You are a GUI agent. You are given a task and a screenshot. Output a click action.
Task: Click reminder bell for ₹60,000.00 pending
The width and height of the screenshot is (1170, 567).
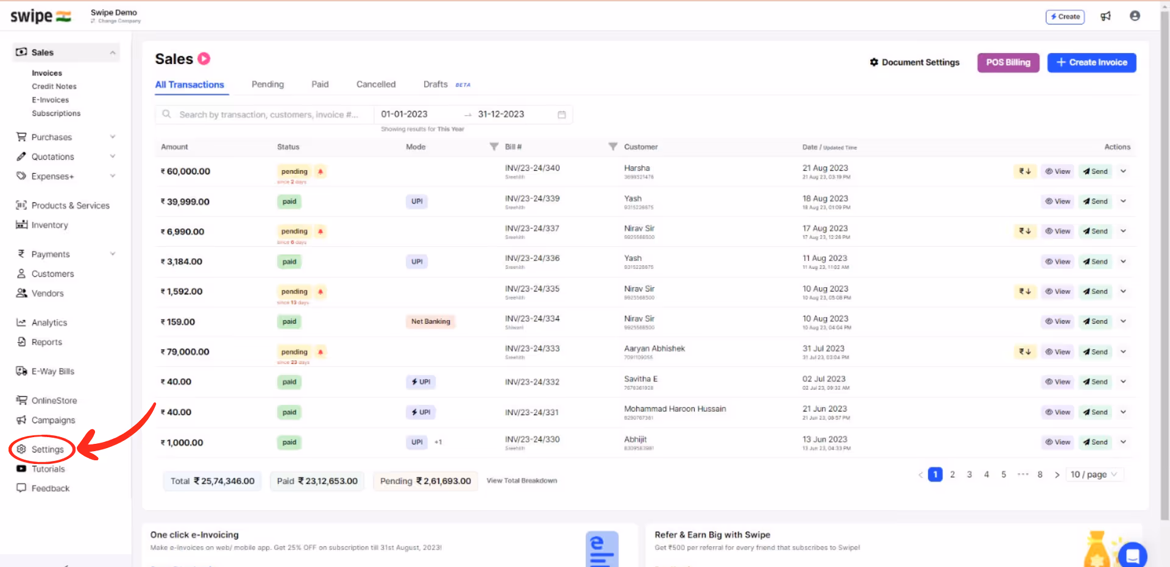(x=321, y=171)
